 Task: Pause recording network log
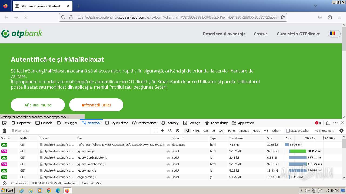tap(155, 131)
